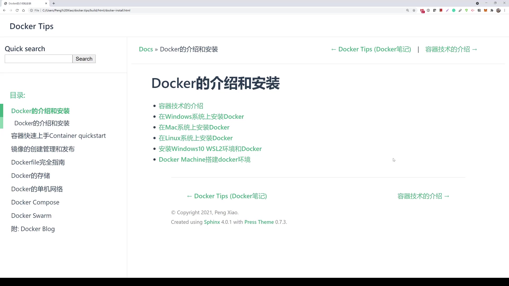Click the Docs breadcrumb link
The image size is (509, 286).
pyautogui.click(x=146, y=49)
